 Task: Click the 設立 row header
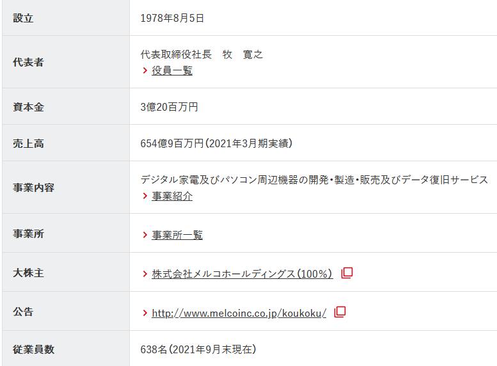(x=23, y=18)
